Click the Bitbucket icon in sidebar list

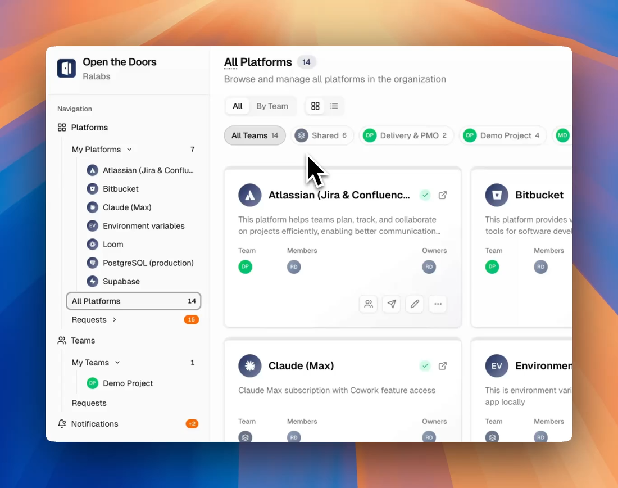click(x=92, y=188)
